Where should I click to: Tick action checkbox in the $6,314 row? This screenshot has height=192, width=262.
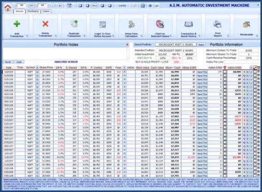click(225, 105)
